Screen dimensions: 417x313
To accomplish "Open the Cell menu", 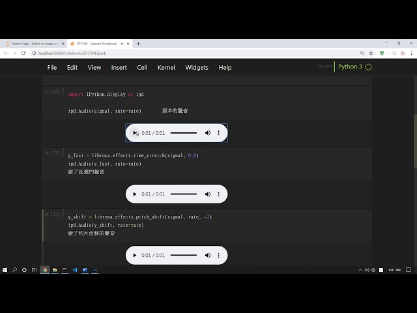I will [142, 68].
